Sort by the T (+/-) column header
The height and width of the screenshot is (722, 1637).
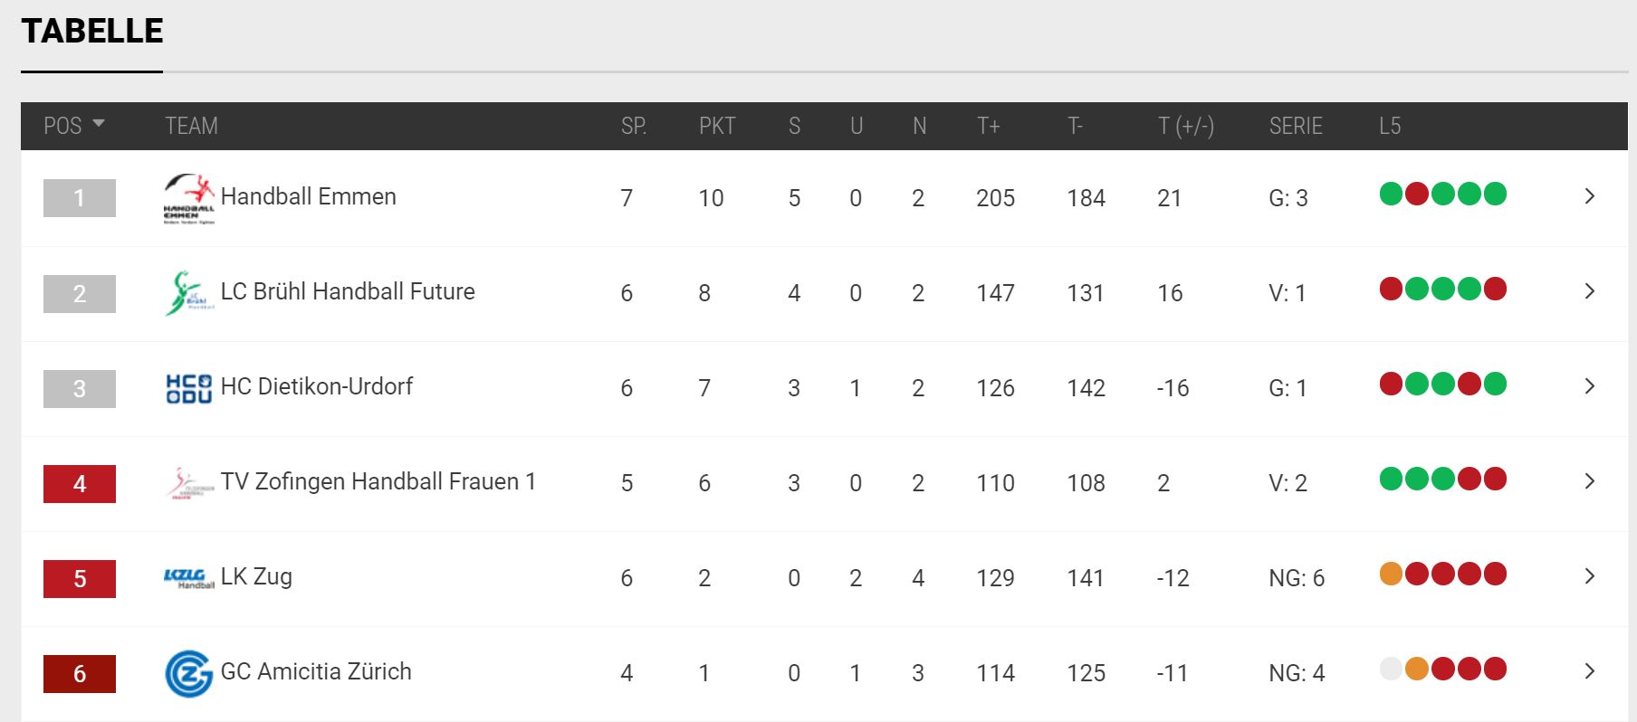coord(1186,126)
